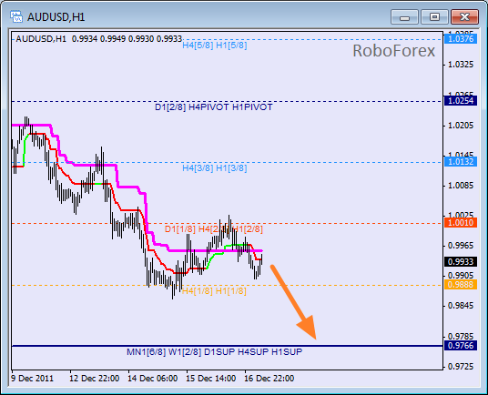Click the orange 1.0010 price tag
Screen dimensions: 488x395
pos(461,223)
